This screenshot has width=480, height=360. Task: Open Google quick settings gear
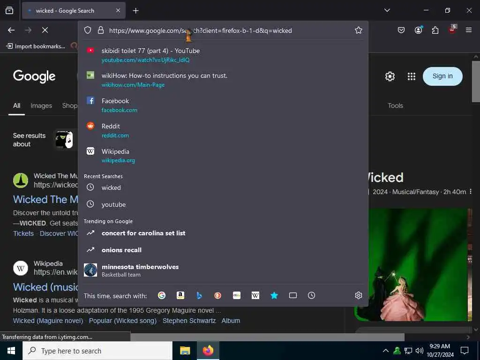point(390,76)
